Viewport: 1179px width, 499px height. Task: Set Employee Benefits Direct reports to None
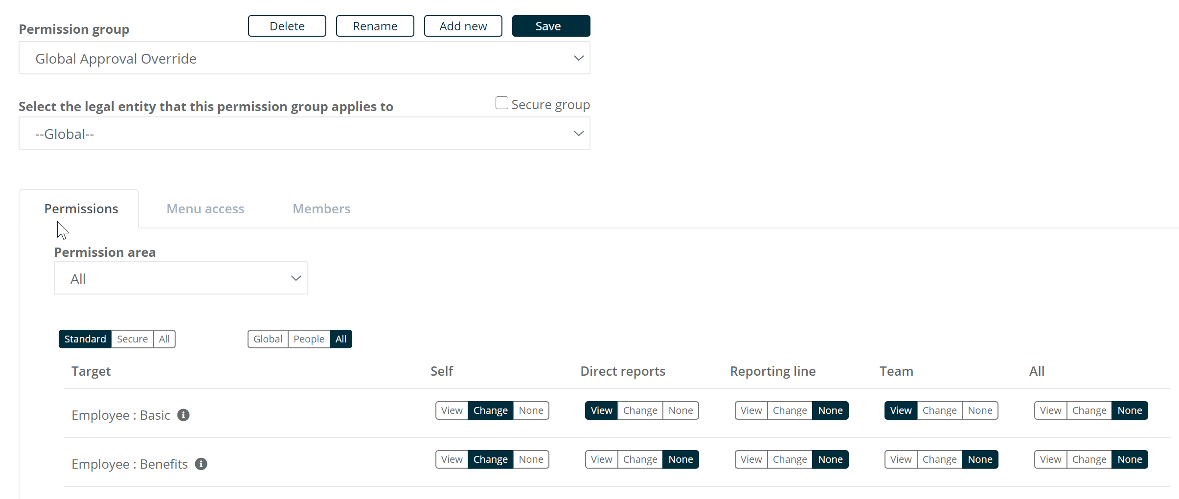click(x=680, y=459)
